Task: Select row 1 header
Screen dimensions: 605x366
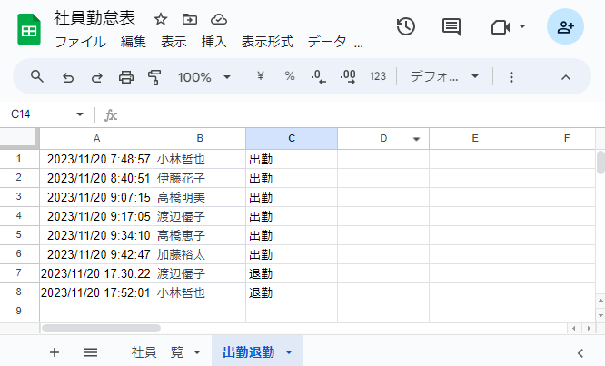Action: (x=19, y=159)
